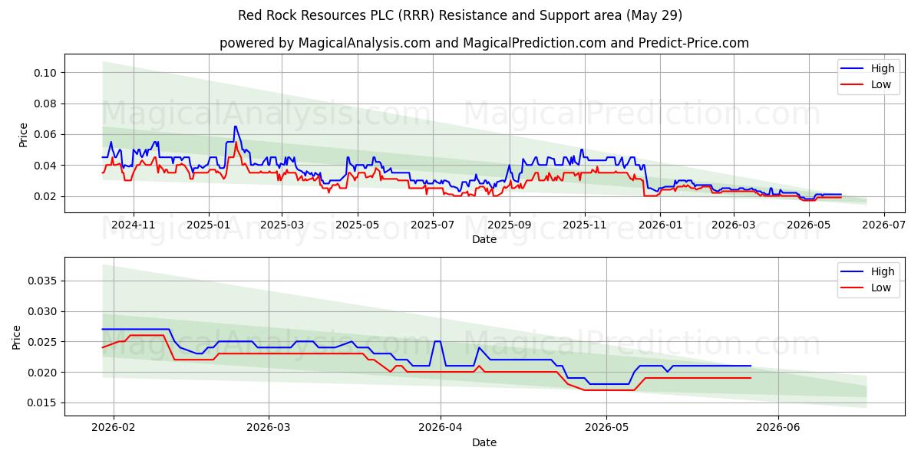The height and width of the screenshot is (460, 921).
Task: Click the '0.04' price tick label
Action: click(47, 166)
